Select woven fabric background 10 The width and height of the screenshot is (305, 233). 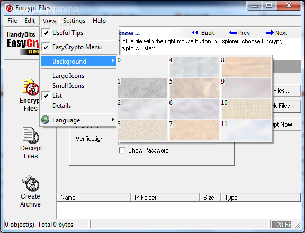[x=246, y=109]
